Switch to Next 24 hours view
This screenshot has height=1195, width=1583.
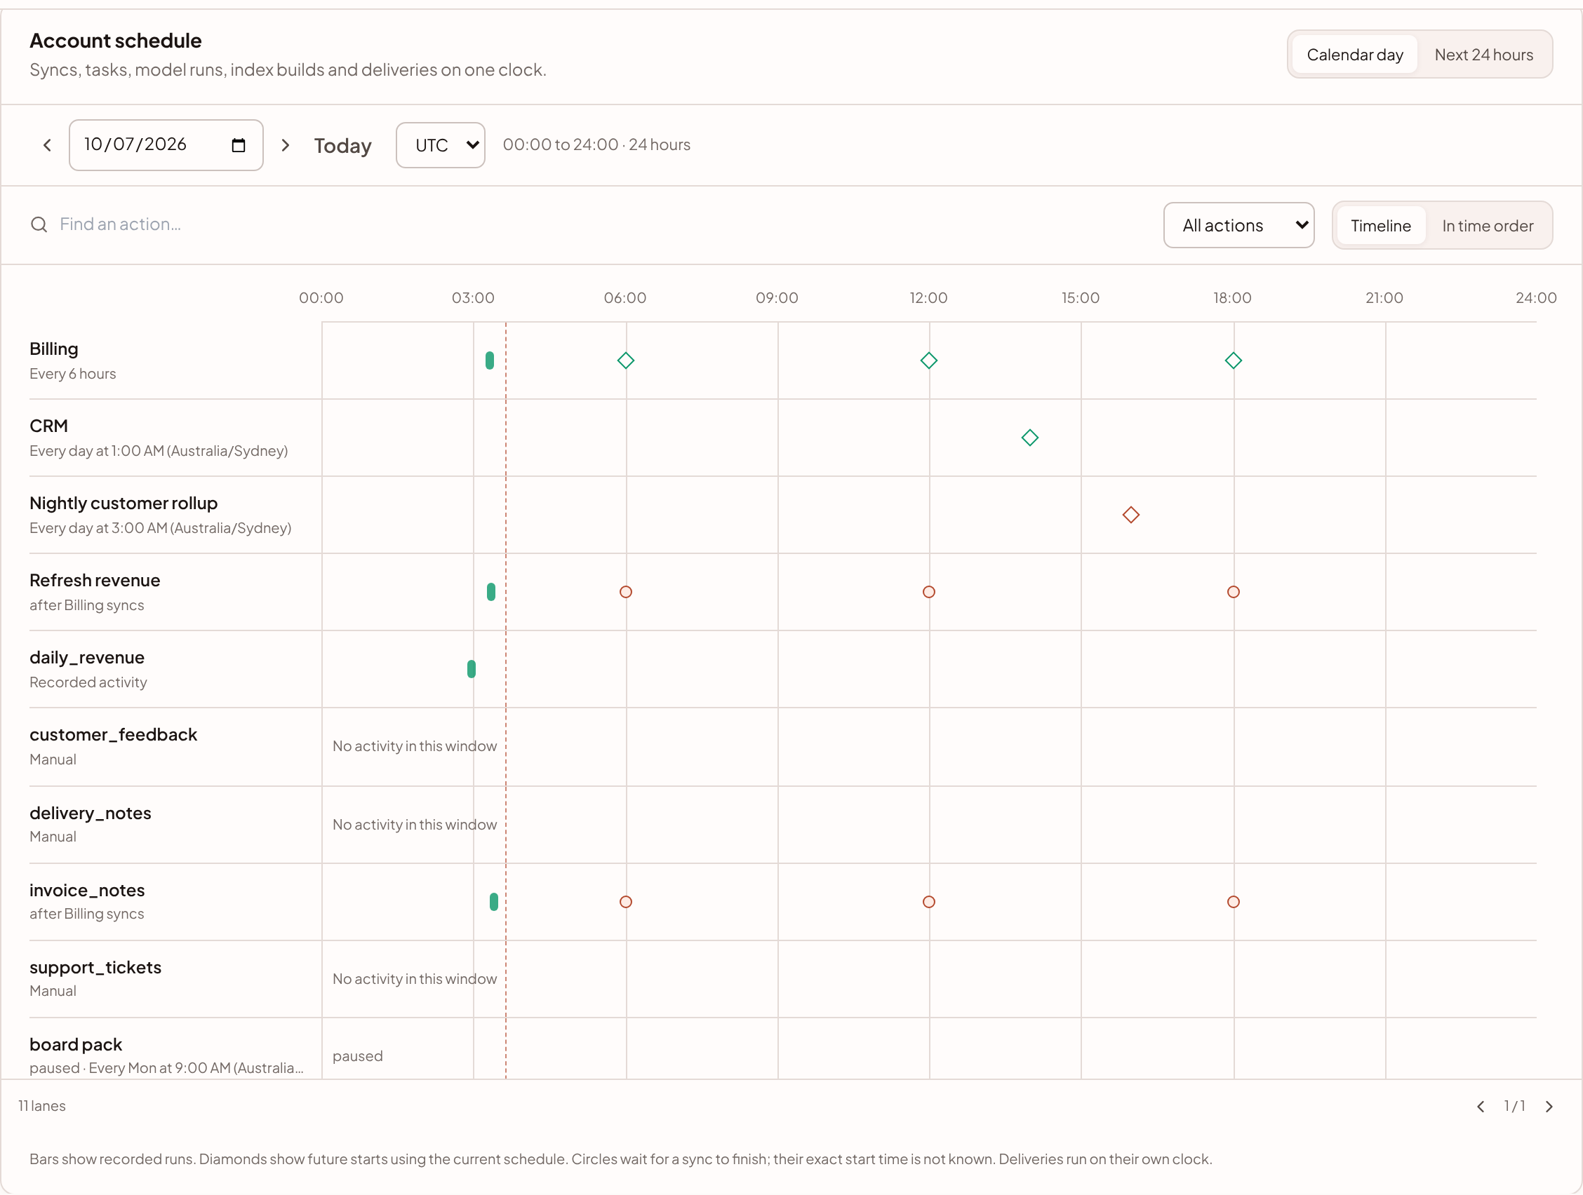click(x=1483, y=55)
